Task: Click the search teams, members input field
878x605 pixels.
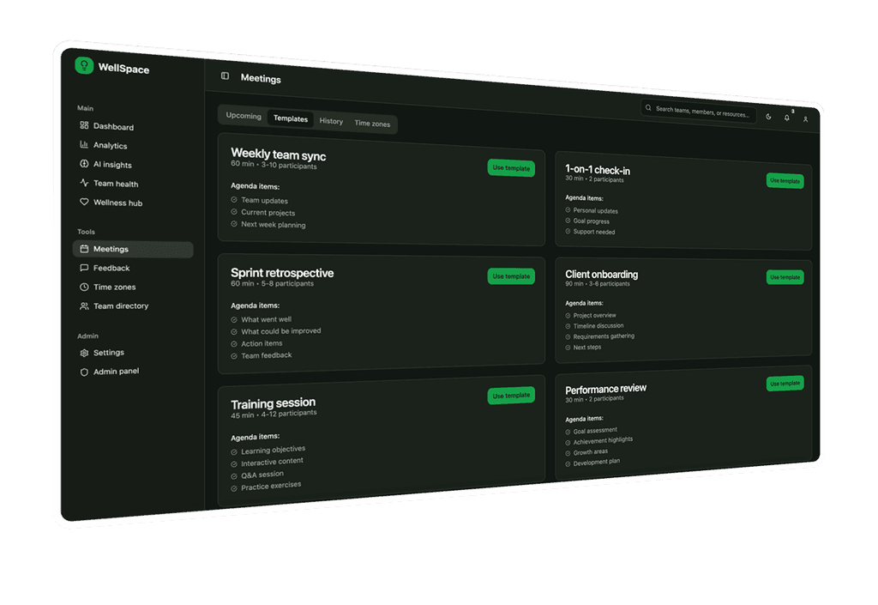Action: point(698,112)
